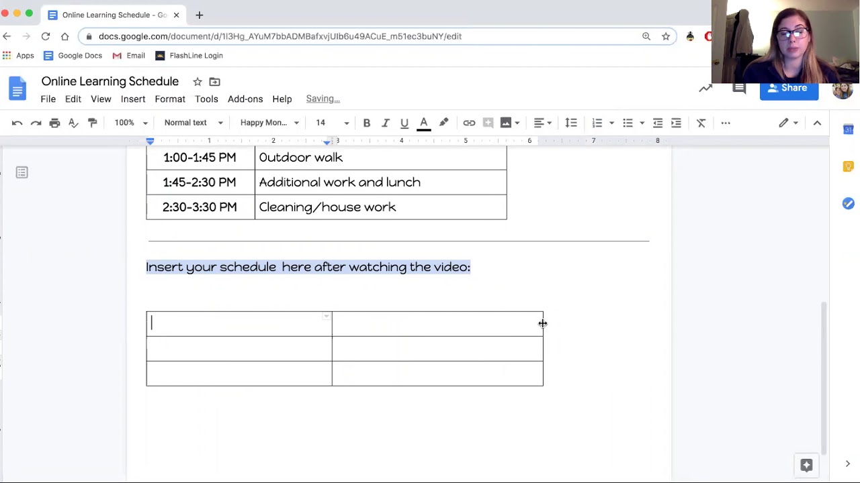Open the Normal text style dropdown
Image resolution: width=860 pixels, height=483 pixels.
(193, 123)
